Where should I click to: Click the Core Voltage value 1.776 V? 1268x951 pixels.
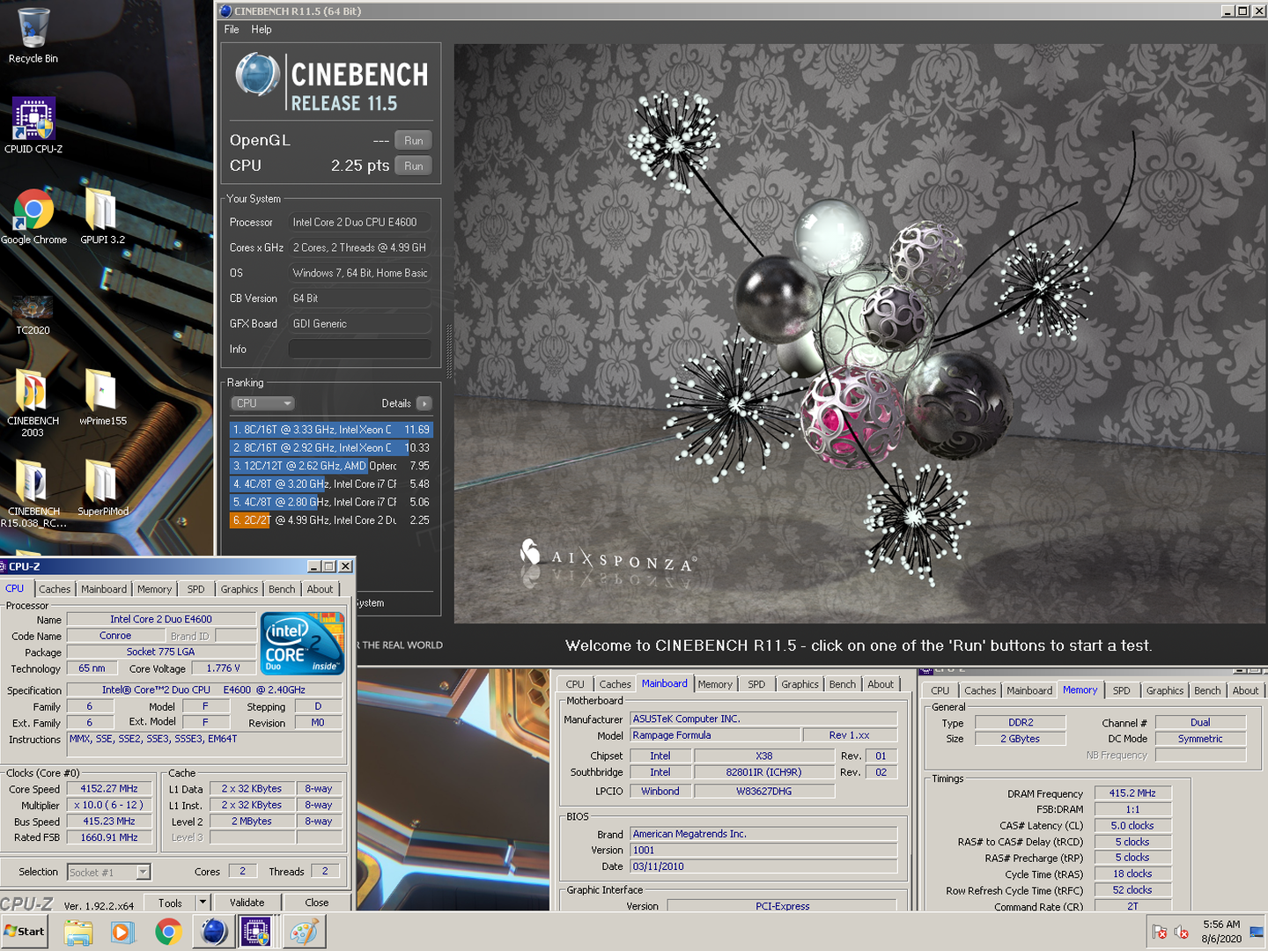coord(223,668)
